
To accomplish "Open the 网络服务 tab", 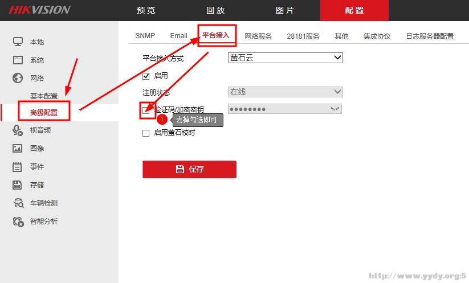I will 258,36.
